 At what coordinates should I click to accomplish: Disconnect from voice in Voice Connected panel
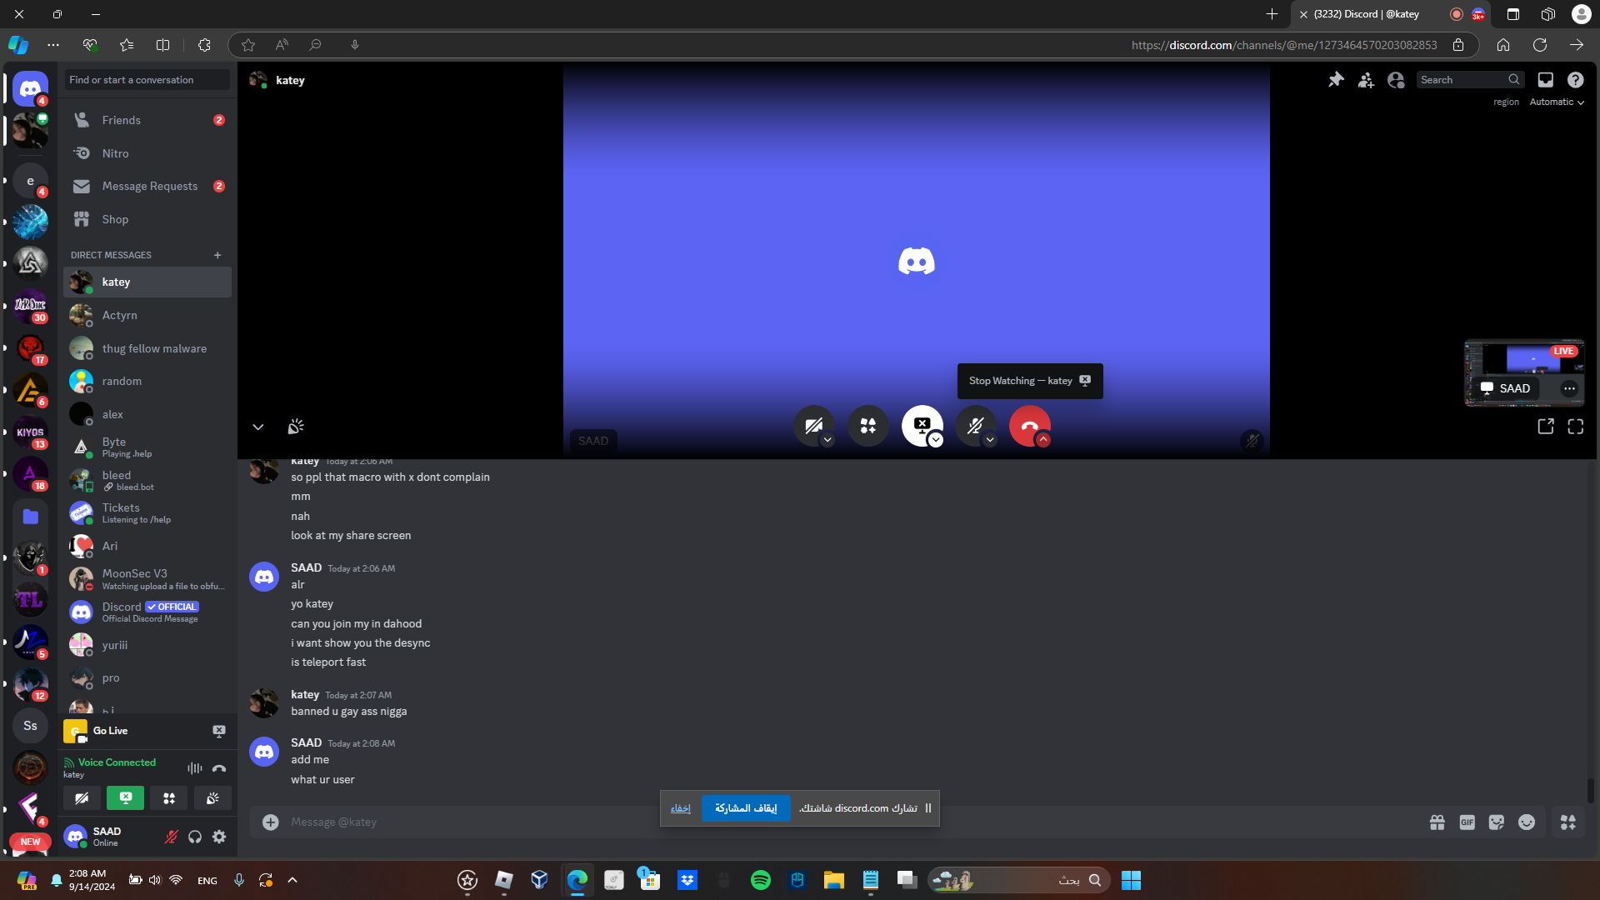pyautogui.click(x=219, y=768)
